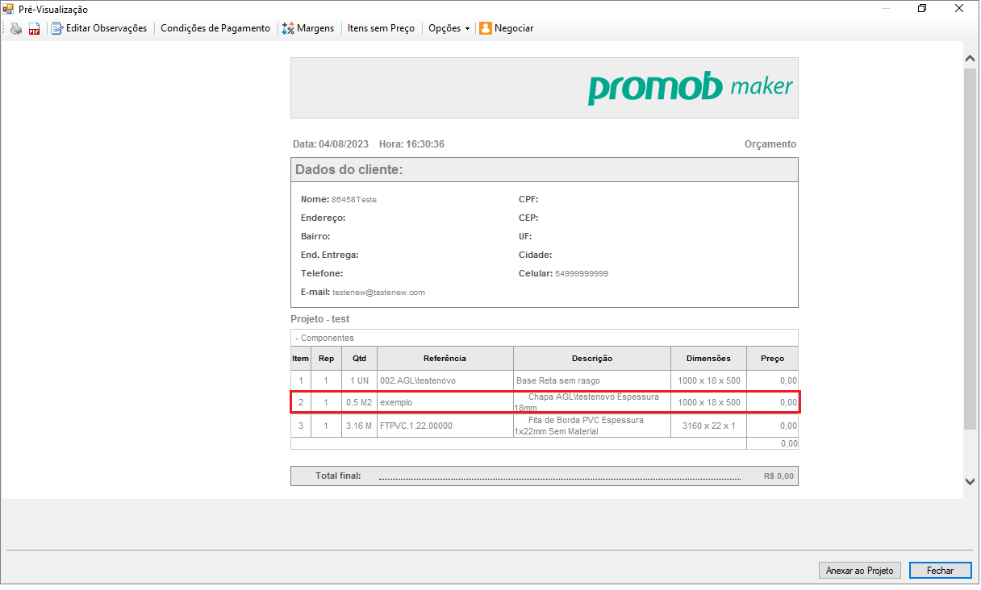Viewport: 981px width, 590px height.
Task: Click the vertical scrollbar thumb
Action: (971, 248)
